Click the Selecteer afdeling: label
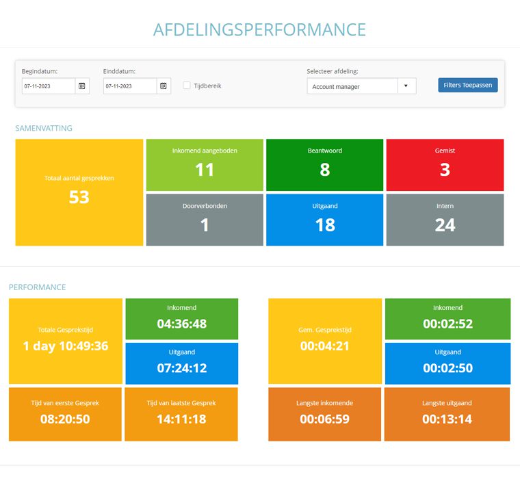The image size is (520, 479). coord(333,71)
